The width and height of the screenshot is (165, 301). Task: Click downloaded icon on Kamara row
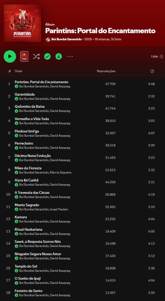tap(17, 221)
